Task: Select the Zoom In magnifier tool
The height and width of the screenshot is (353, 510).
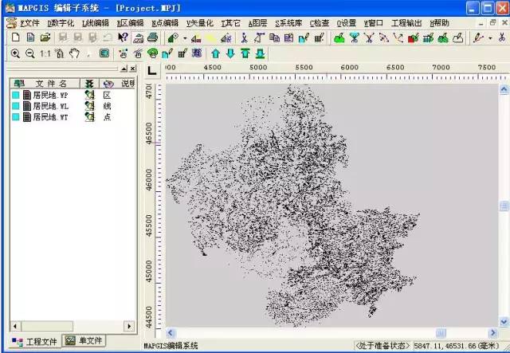Action: tap(15, 53)
